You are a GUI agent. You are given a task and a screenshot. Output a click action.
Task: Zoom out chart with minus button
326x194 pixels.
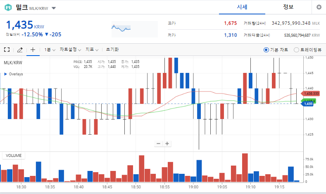tap(158, 144)
